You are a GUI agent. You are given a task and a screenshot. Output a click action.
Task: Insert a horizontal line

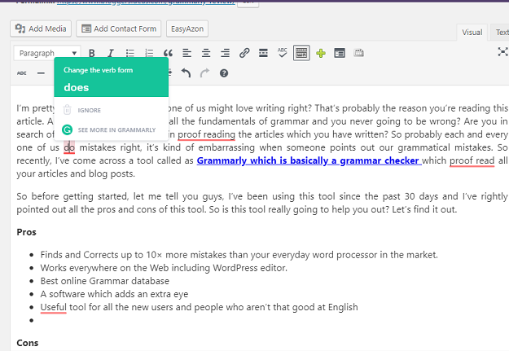(41, 73)
